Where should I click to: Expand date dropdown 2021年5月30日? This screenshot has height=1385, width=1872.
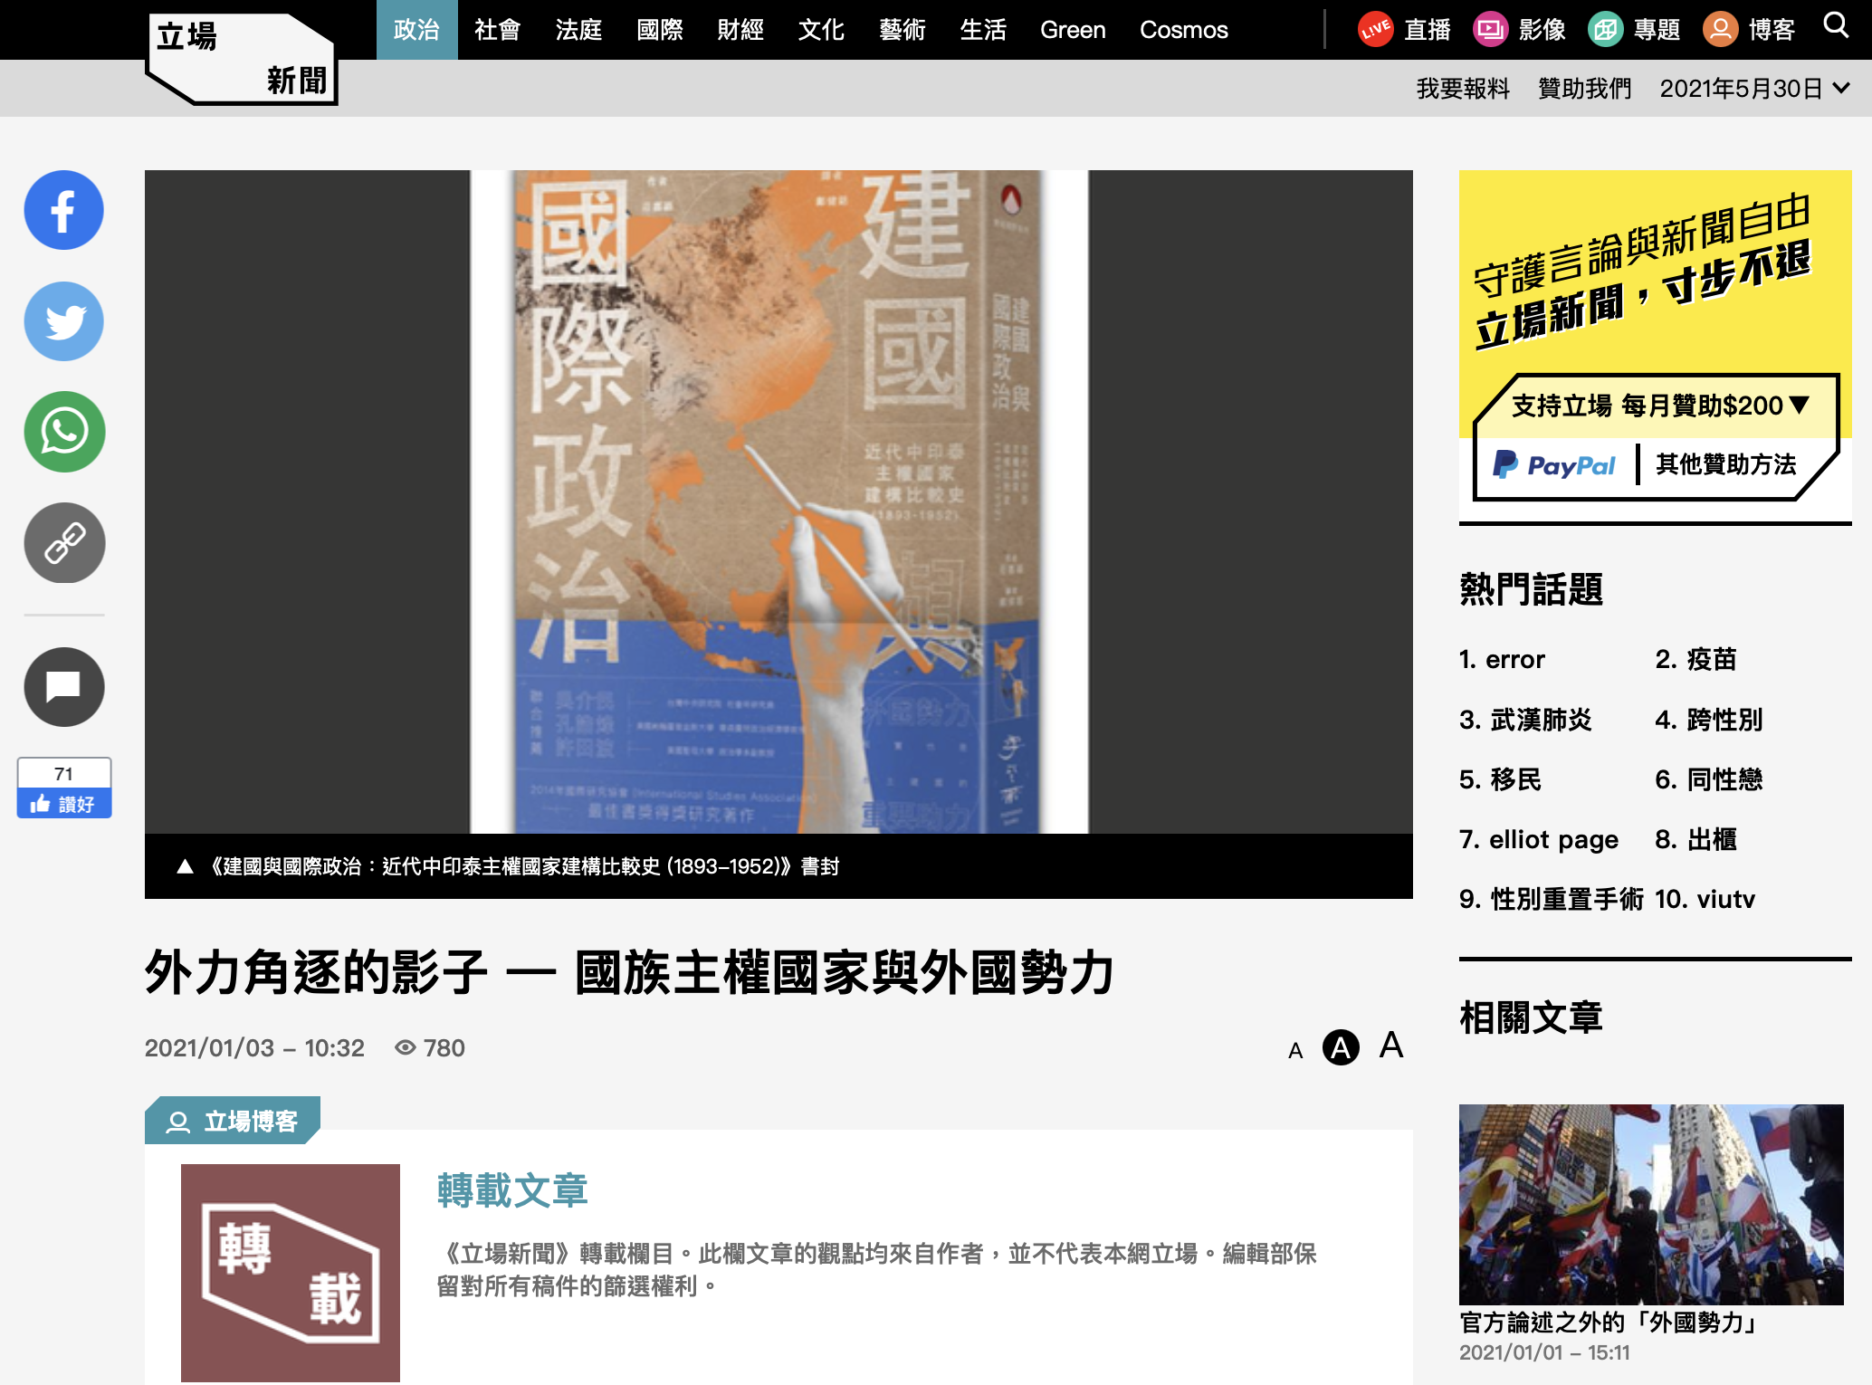click(1754, 88)
